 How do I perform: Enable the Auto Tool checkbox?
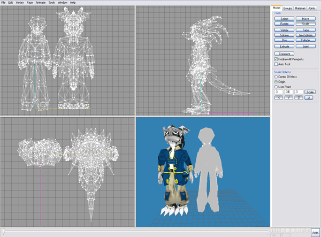tap(276, 64)
